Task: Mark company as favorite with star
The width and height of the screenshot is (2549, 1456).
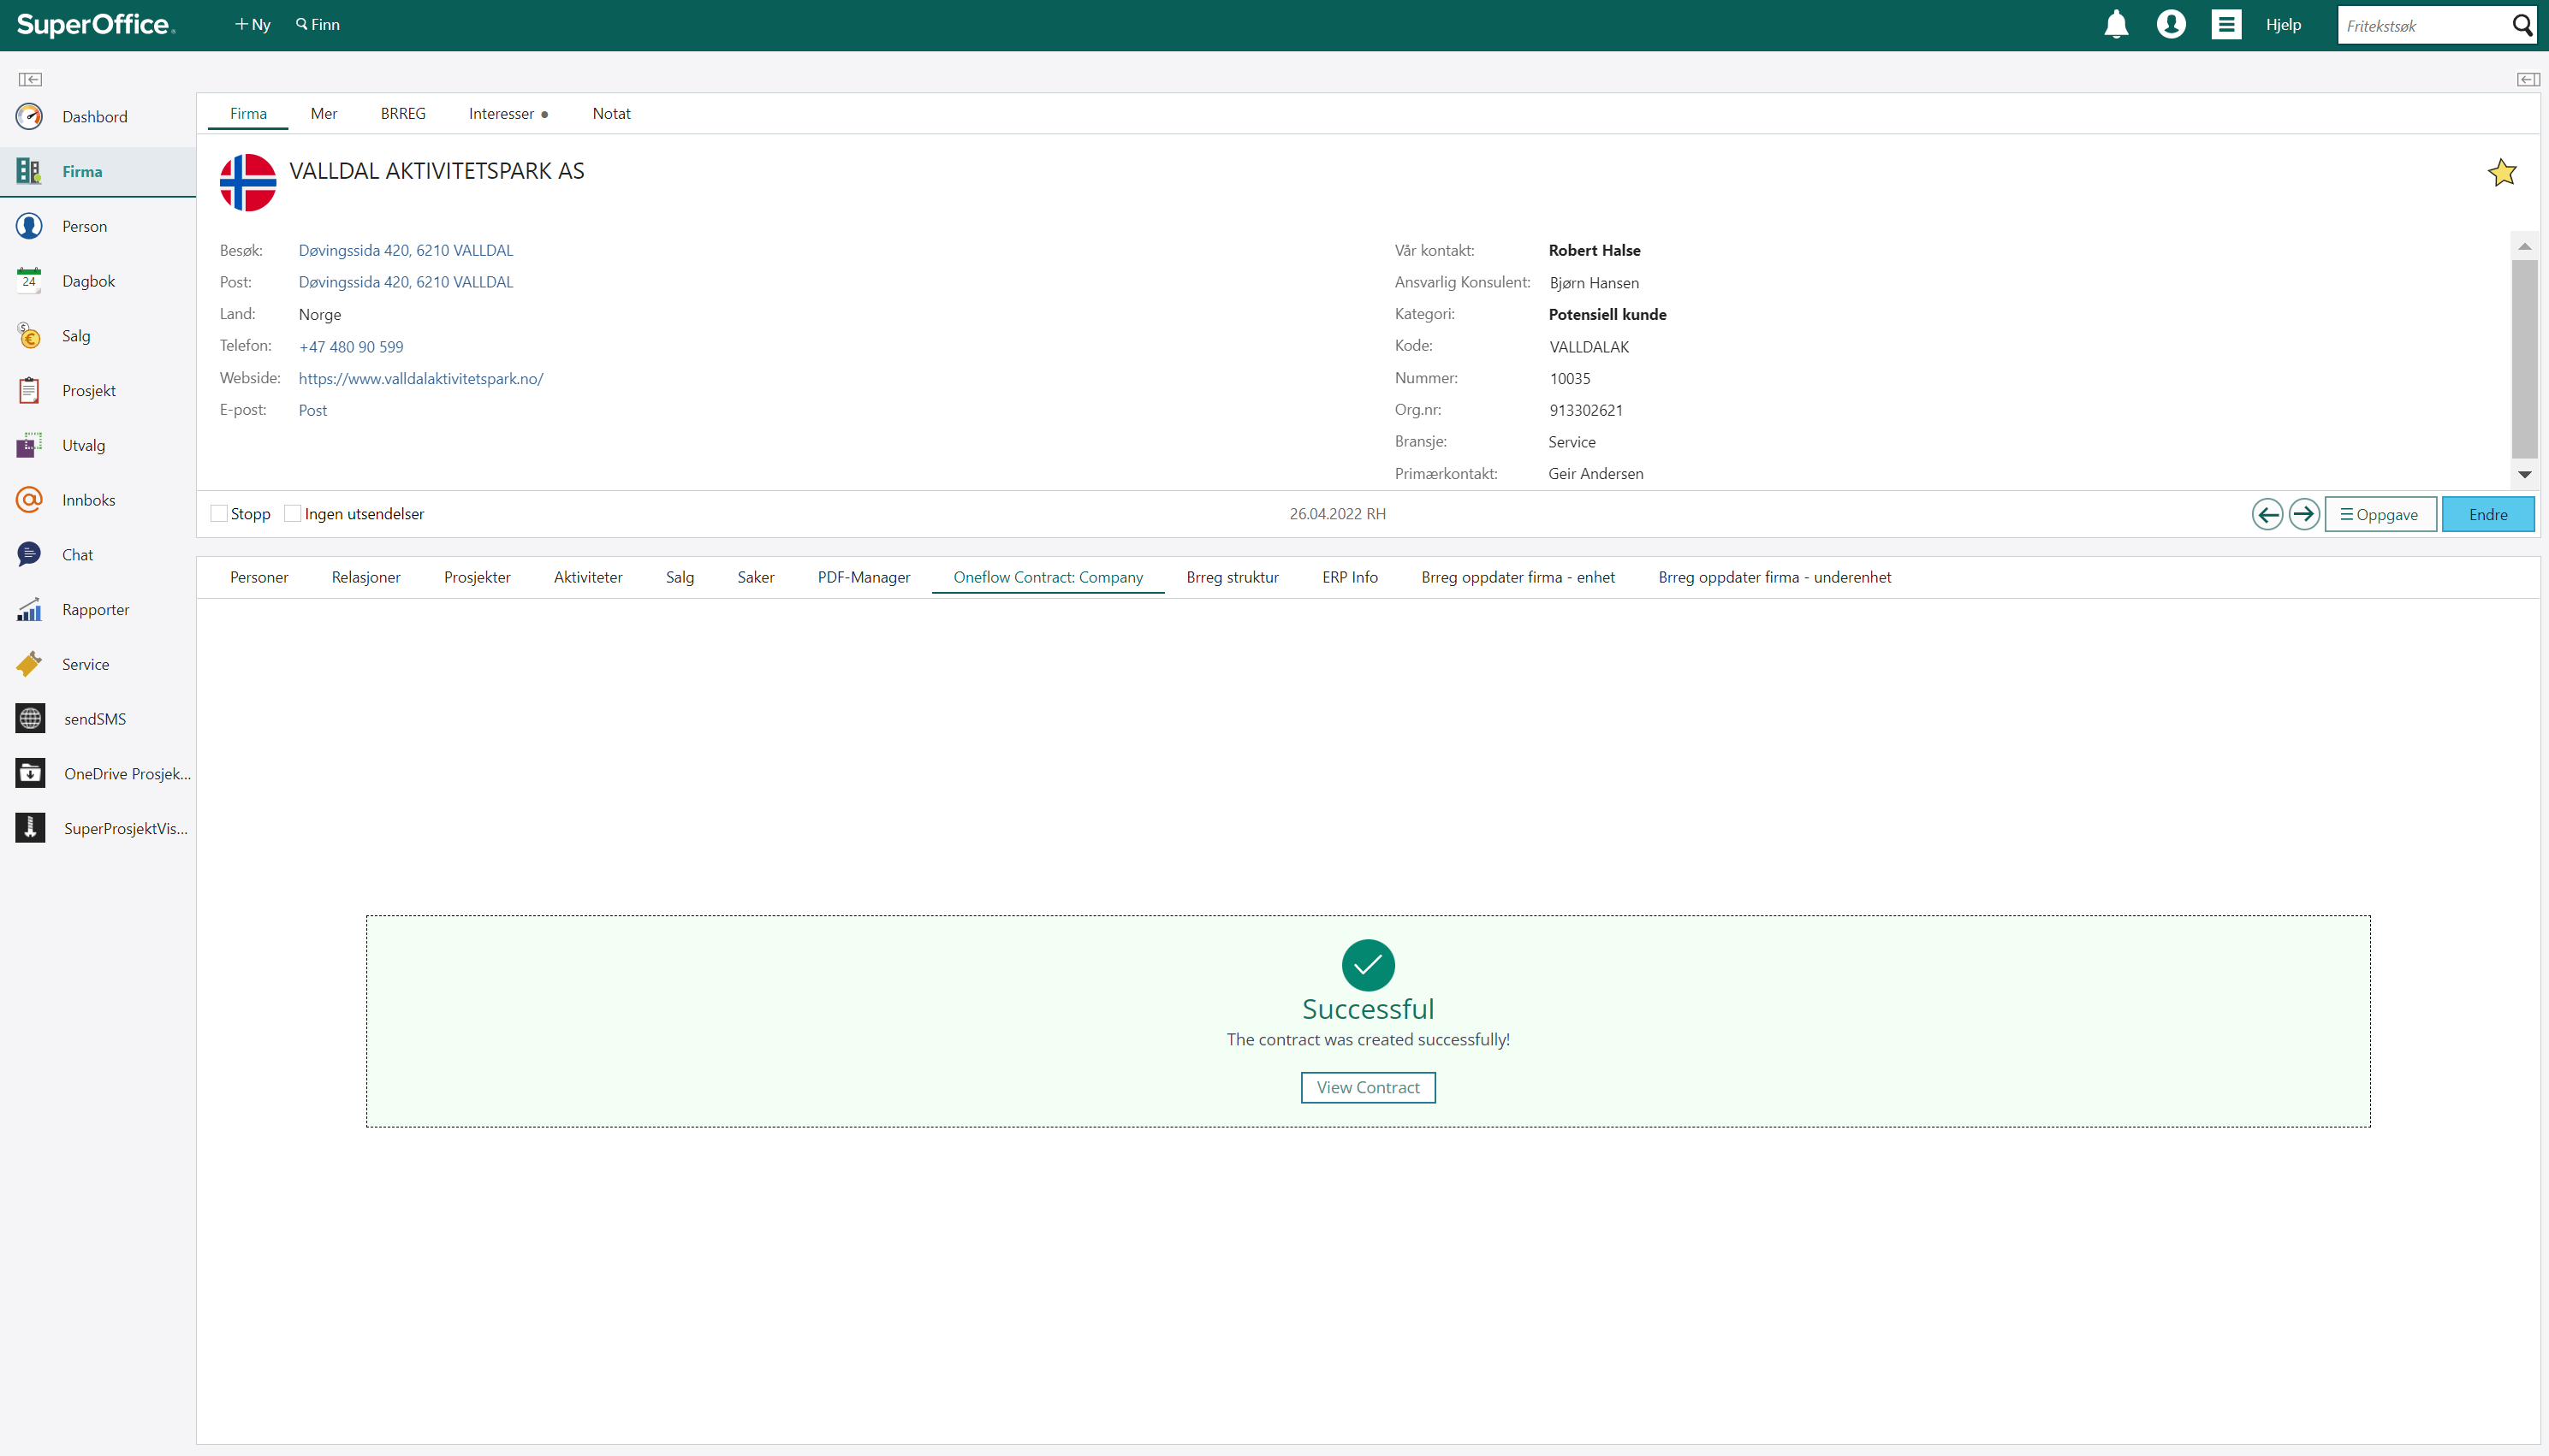Action: click(x=2501, y=173)
